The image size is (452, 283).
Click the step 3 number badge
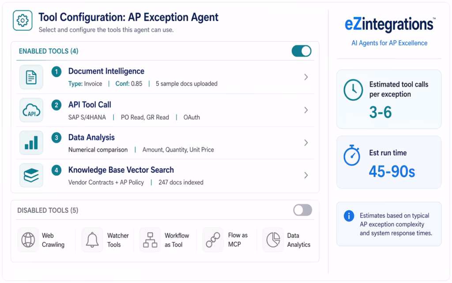point(56,138)
